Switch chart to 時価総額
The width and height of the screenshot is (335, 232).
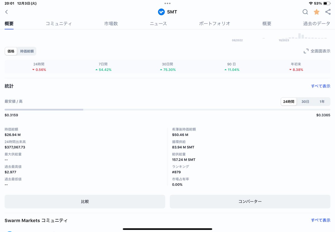[x=27, y=51]
